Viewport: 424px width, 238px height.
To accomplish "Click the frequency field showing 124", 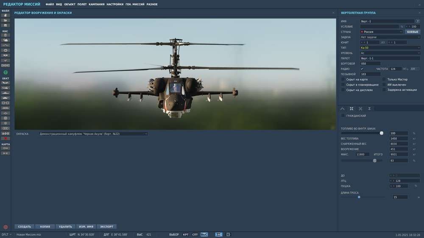I will click(395, 69).
